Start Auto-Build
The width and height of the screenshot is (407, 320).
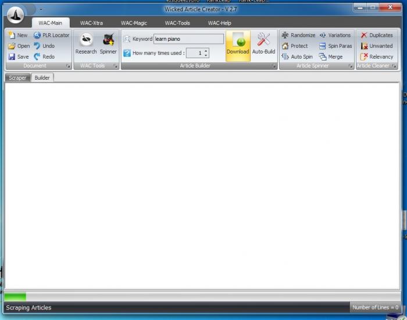point(263,44)
